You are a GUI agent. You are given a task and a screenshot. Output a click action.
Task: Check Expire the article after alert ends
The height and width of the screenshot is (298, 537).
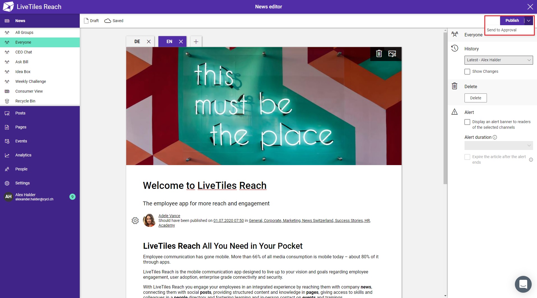467,157
